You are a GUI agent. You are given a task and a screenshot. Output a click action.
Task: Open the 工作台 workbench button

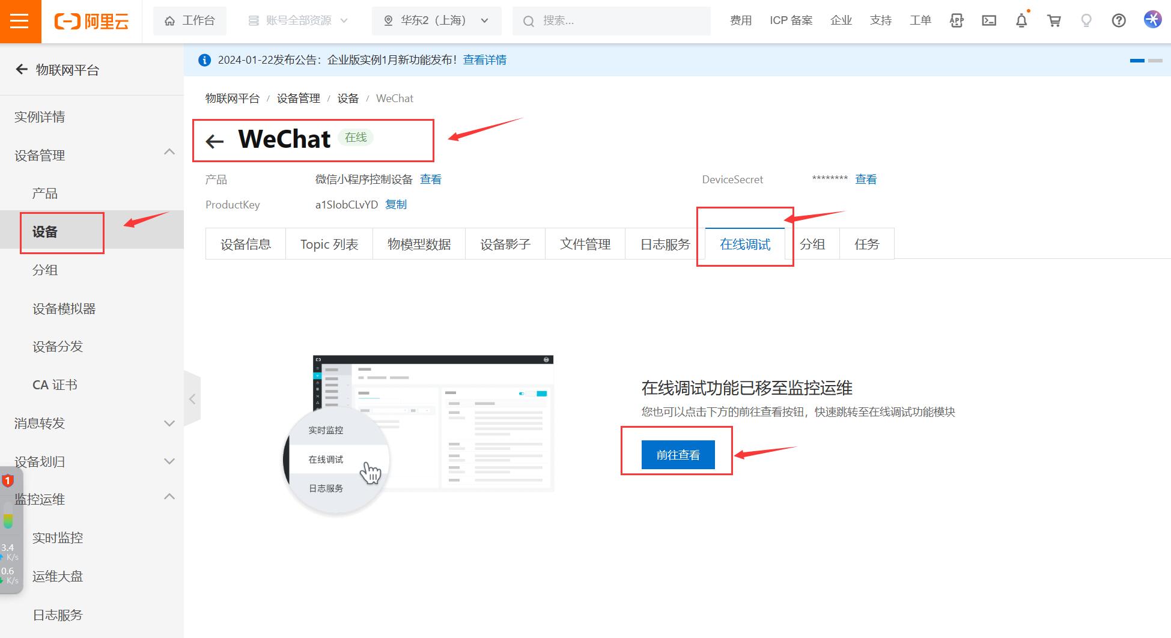[x=190, y=21]
